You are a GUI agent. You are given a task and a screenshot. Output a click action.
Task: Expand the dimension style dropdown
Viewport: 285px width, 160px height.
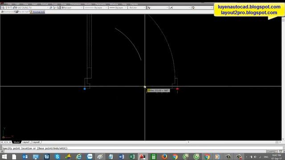pyautogui.click(x=189, y=8)
